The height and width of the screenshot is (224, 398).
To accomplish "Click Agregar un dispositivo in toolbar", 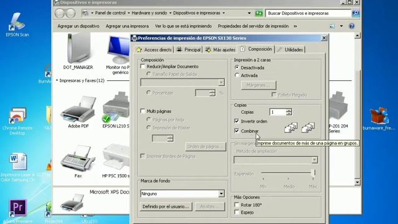I will 78,26.
